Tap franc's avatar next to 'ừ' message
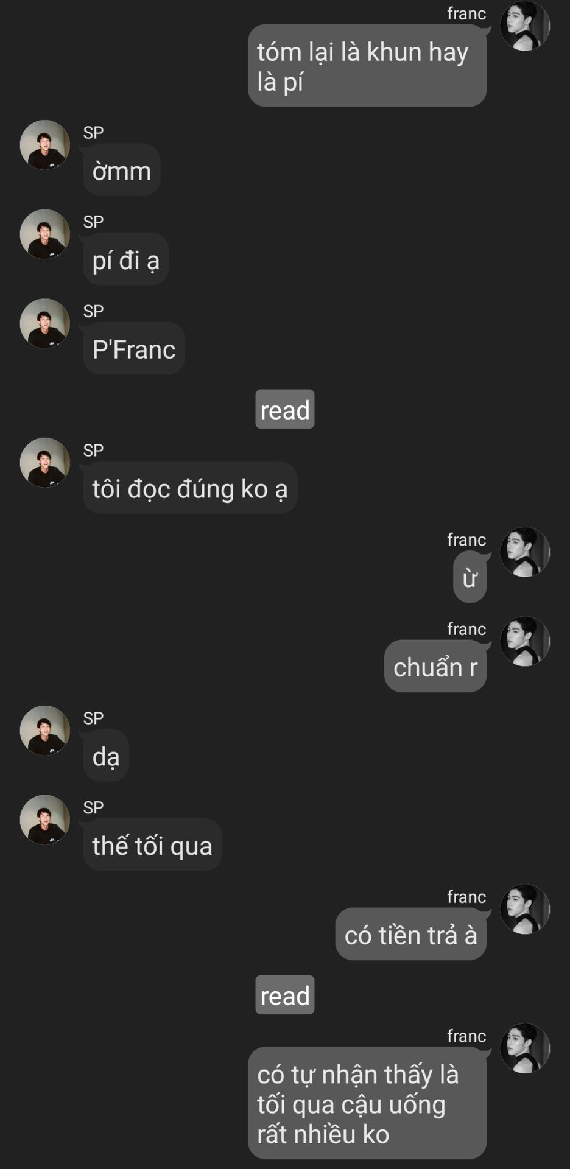This screenshot has height=1169, width=570. (525, 552)
